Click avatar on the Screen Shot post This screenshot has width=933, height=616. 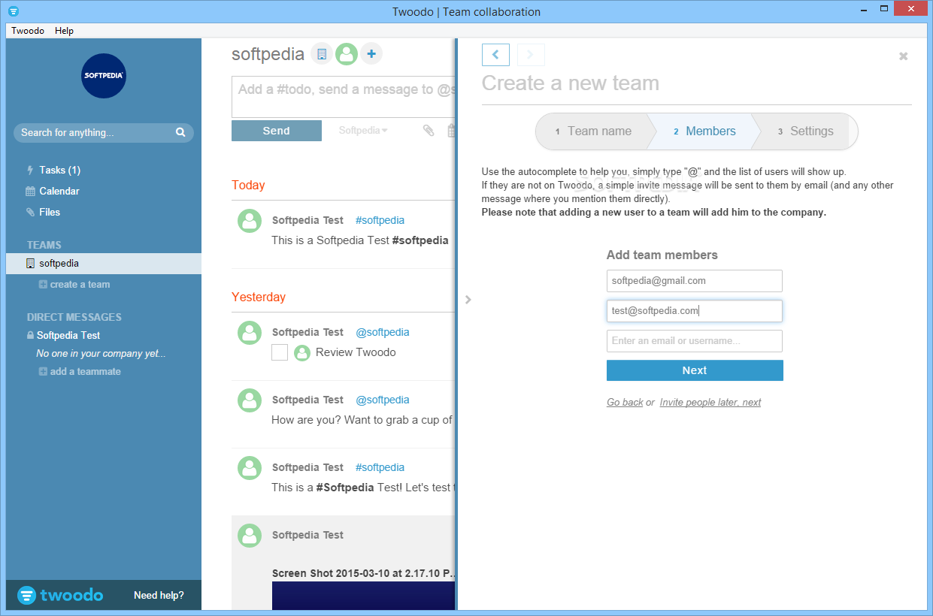[x=250, y=536]
